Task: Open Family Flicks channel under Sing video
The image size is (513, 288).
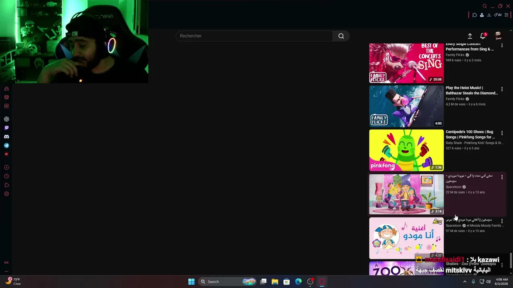Action: [x=455, y=55]
